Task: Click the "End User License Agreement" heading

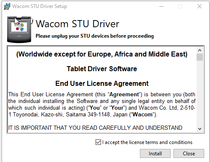Action: click(102, 83)
